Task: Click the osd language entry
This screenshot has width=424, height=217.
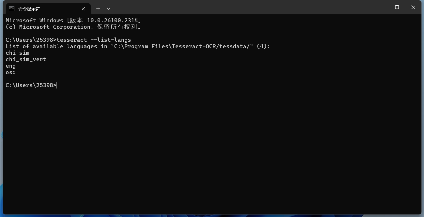Action: click(11, 72)
